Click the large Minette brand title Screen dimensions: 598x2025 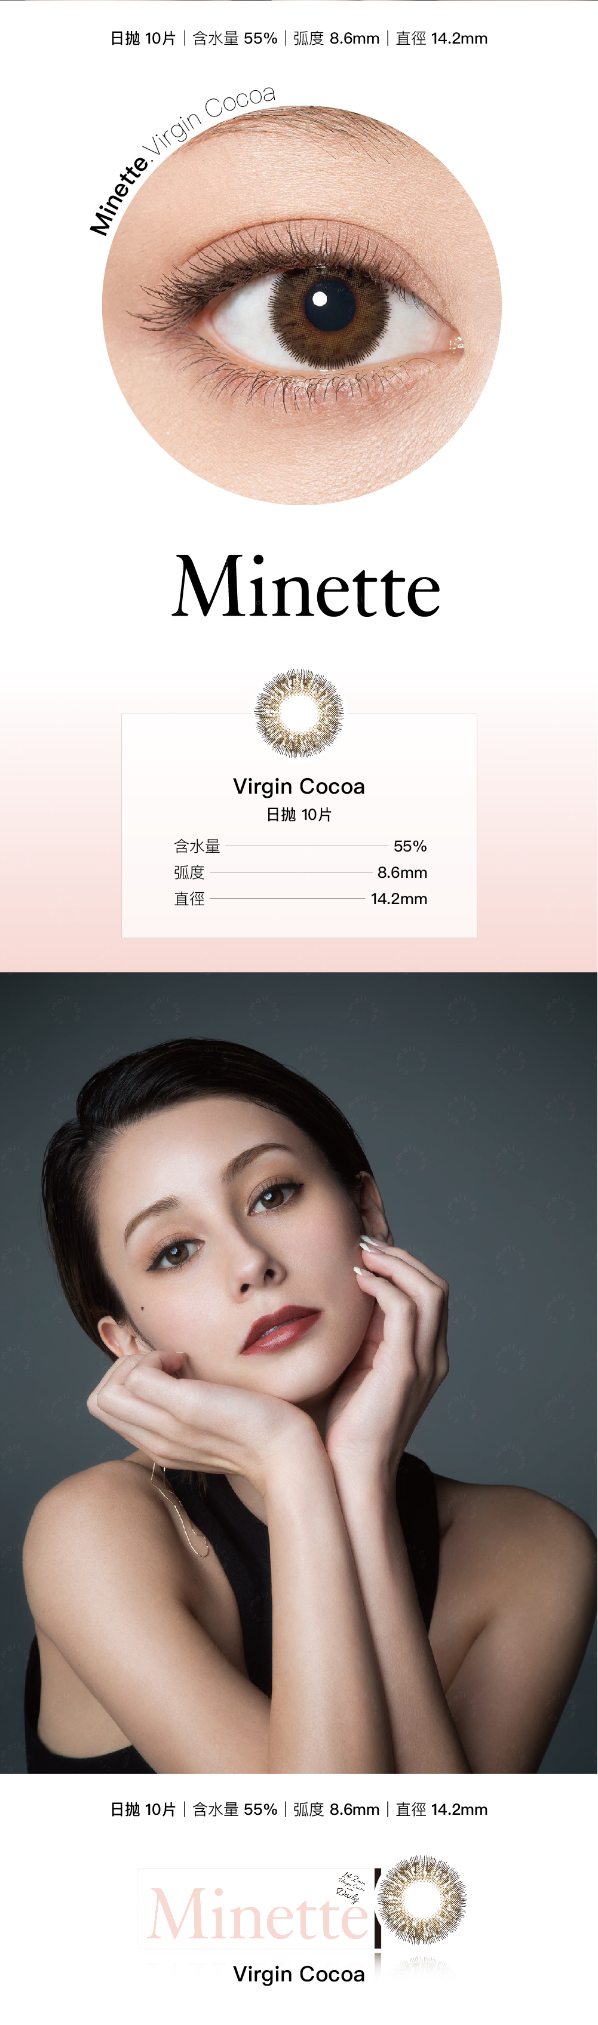tap(305, 586)
